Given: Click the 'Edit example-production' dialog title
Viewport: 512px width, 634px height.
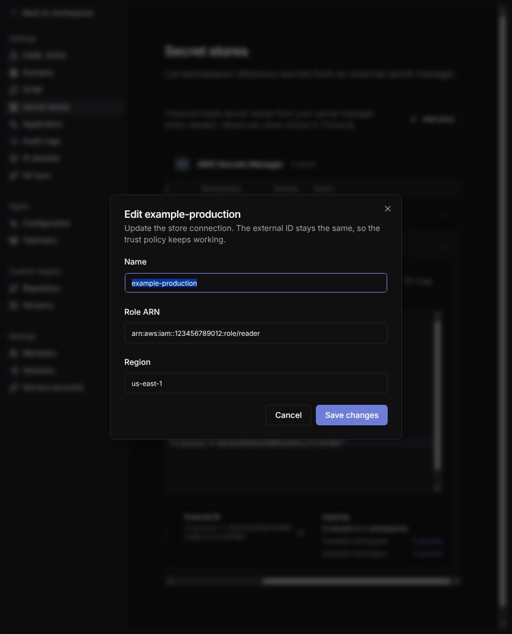Looking at the screenshot, I should (x=182, y=214).
